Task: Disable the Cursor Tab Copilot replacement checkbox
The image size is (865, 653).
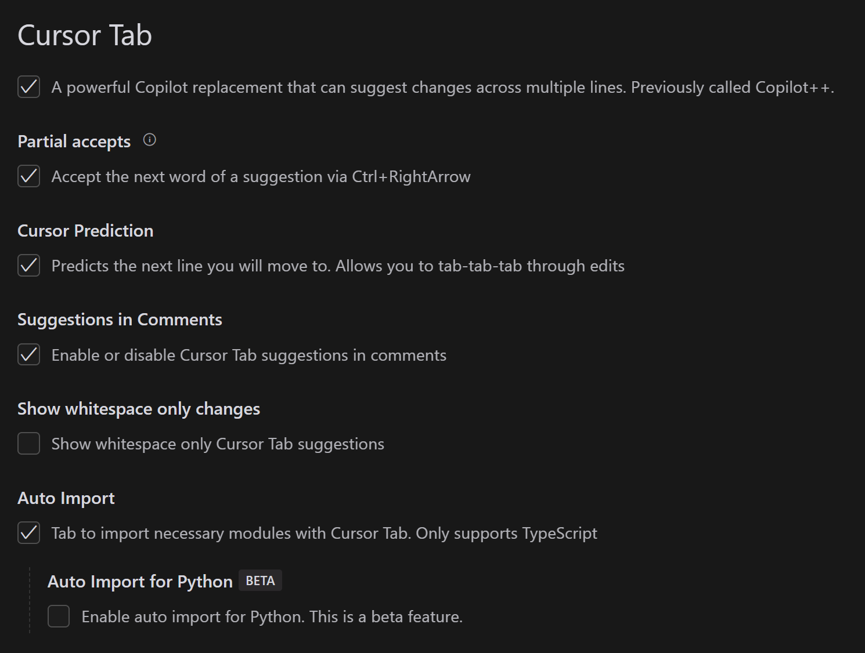Action: (x=29, y=87)
